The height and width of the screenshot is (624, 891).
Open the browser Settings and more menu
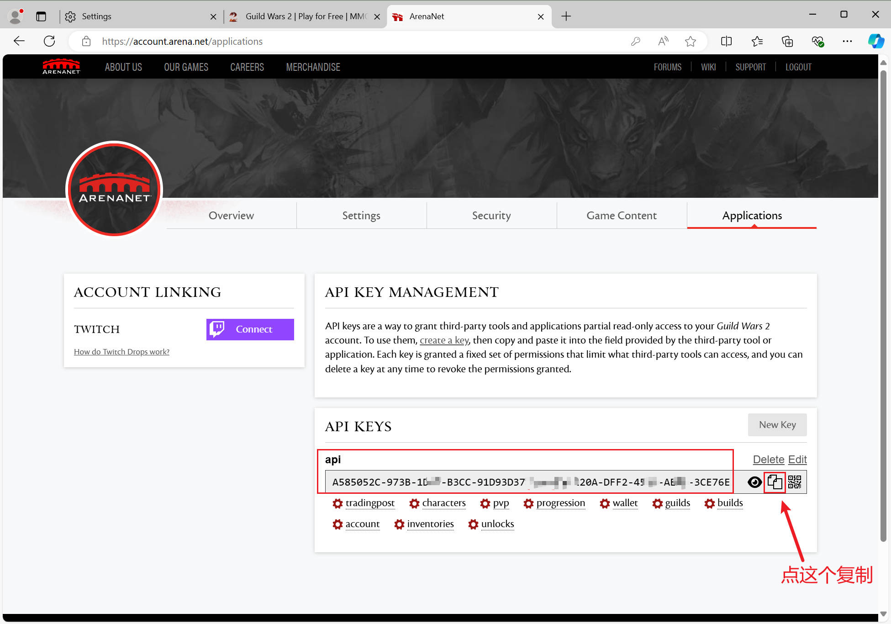847,42
